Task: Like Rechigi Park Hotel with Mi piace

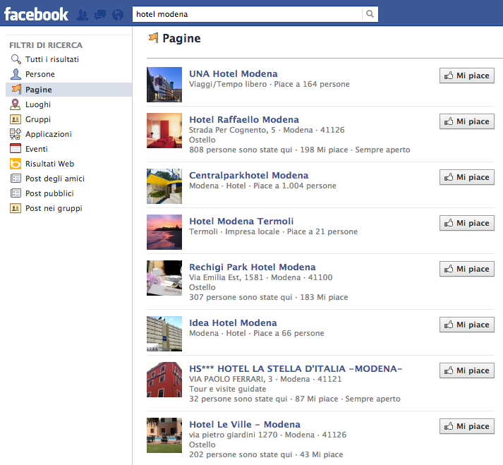Action: click(x=467, y=270)
